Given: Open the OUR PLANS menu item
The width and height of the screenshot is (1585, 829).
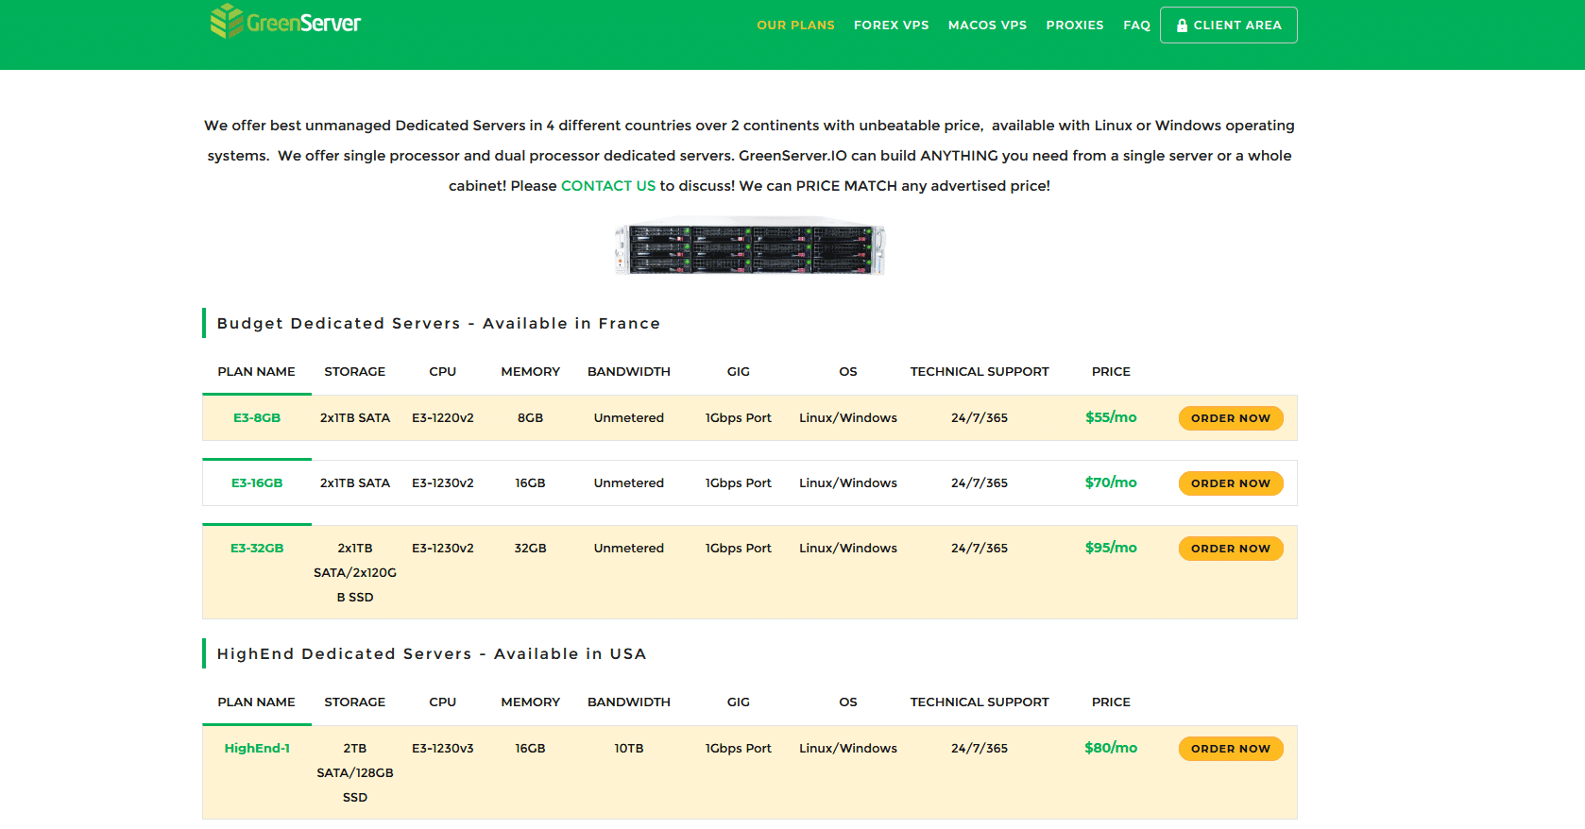Looking at the screenshot, I should tap(795, 25).
